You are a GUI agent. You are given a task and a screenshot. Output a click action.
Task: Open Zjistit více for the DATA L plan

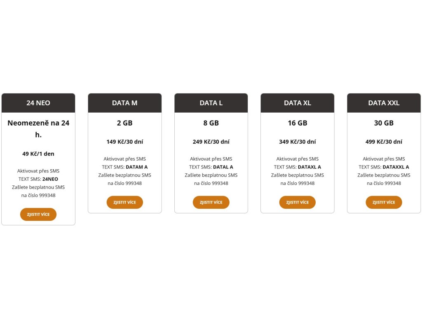tap(211, 202)
